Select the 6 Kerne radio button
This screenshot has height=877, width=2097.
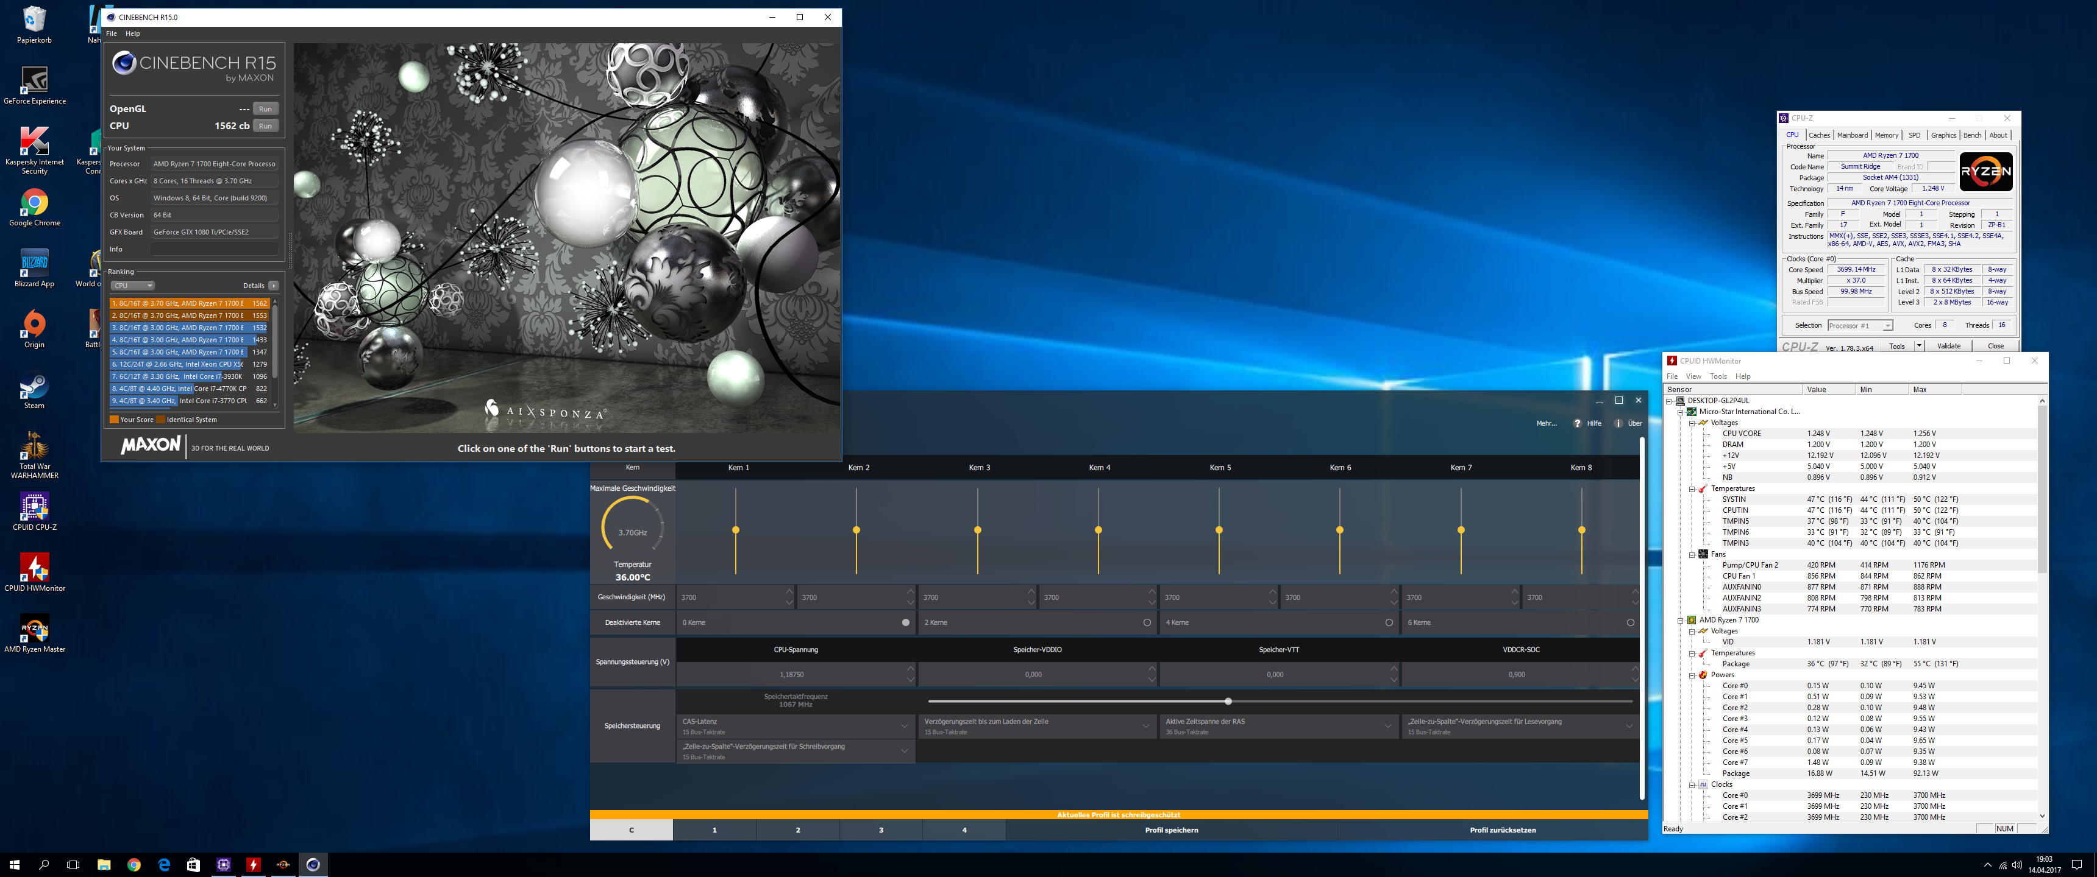pyautogui.click(x=1631, y=622)
